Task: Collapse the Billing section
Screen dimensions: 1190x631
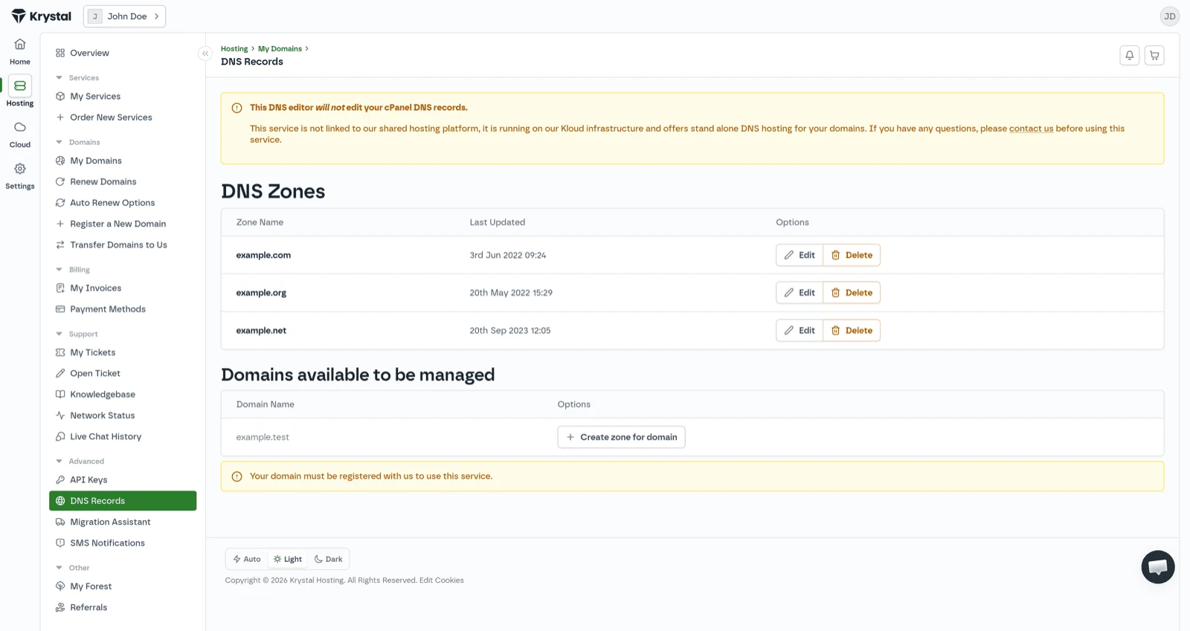Action: [x=73, y=270]
